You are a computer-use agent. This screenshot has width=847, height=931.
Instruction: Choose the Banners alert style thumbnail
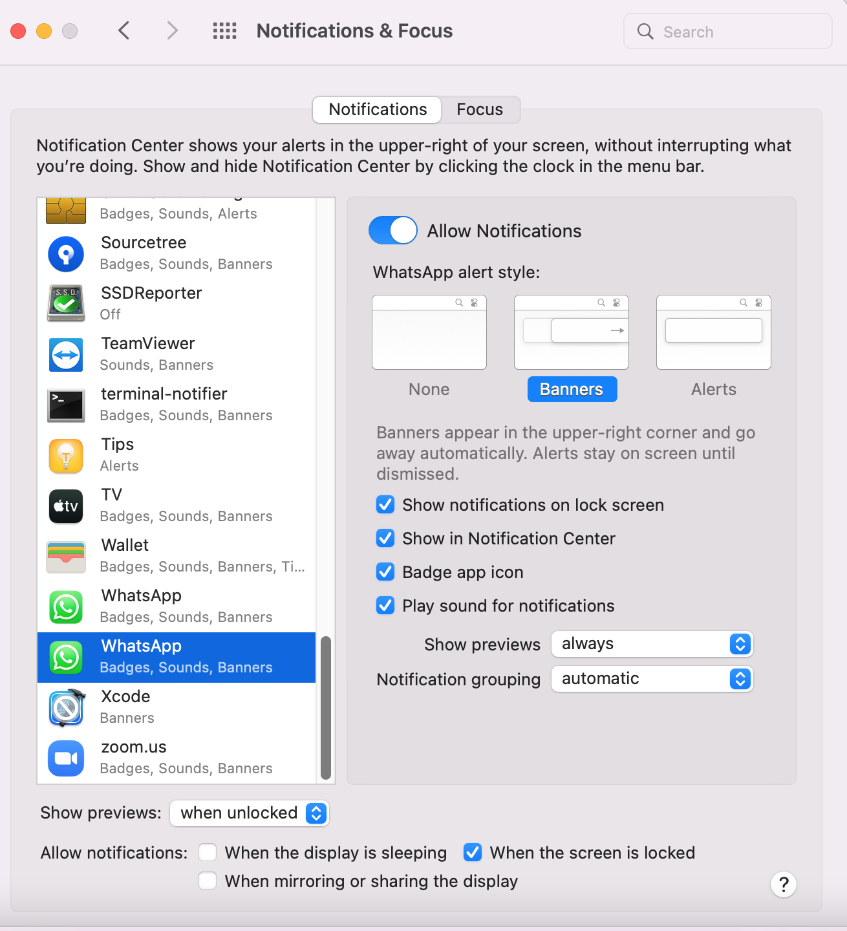click(572, 332)
